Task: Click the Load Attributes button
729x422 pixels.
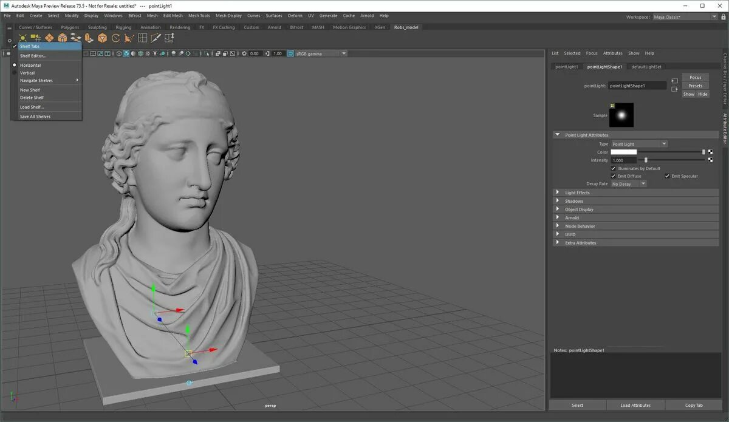Action: coord(635,406)
